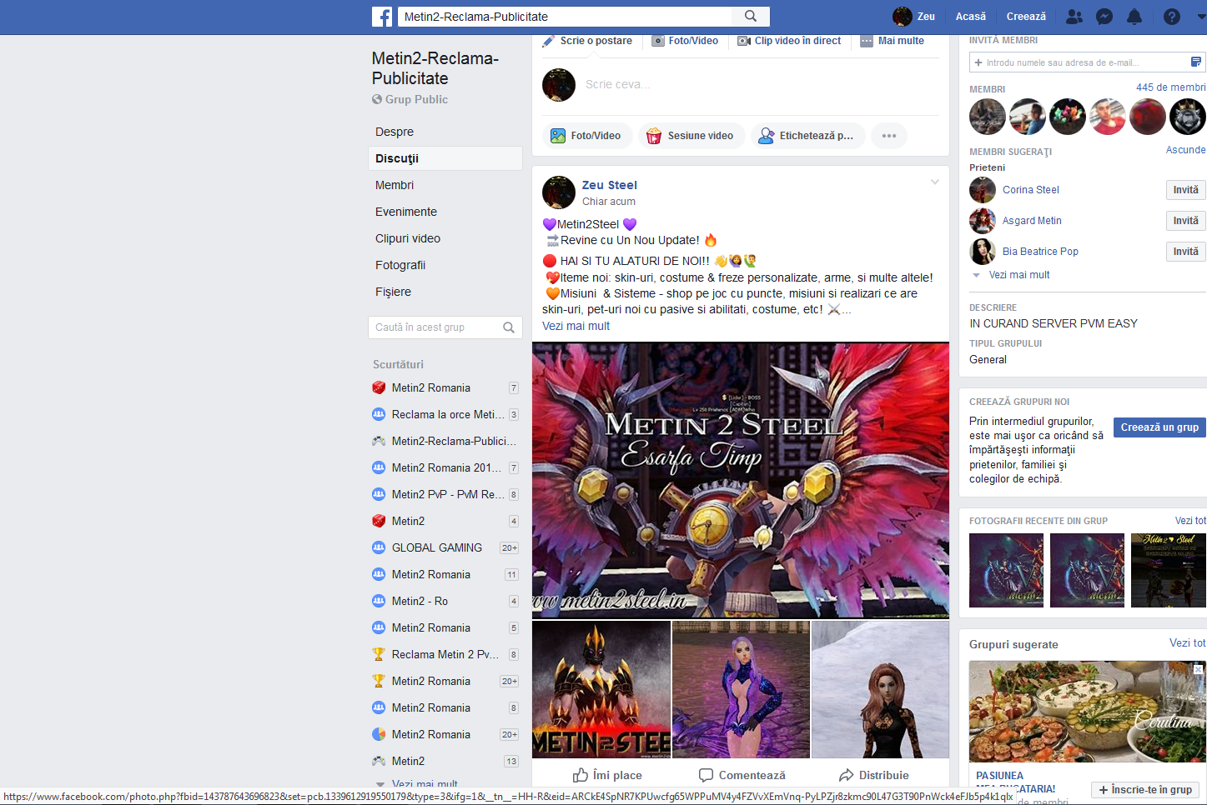Open the 445 de membri link
1207x805 pixels.
[x=1170, y=87]
